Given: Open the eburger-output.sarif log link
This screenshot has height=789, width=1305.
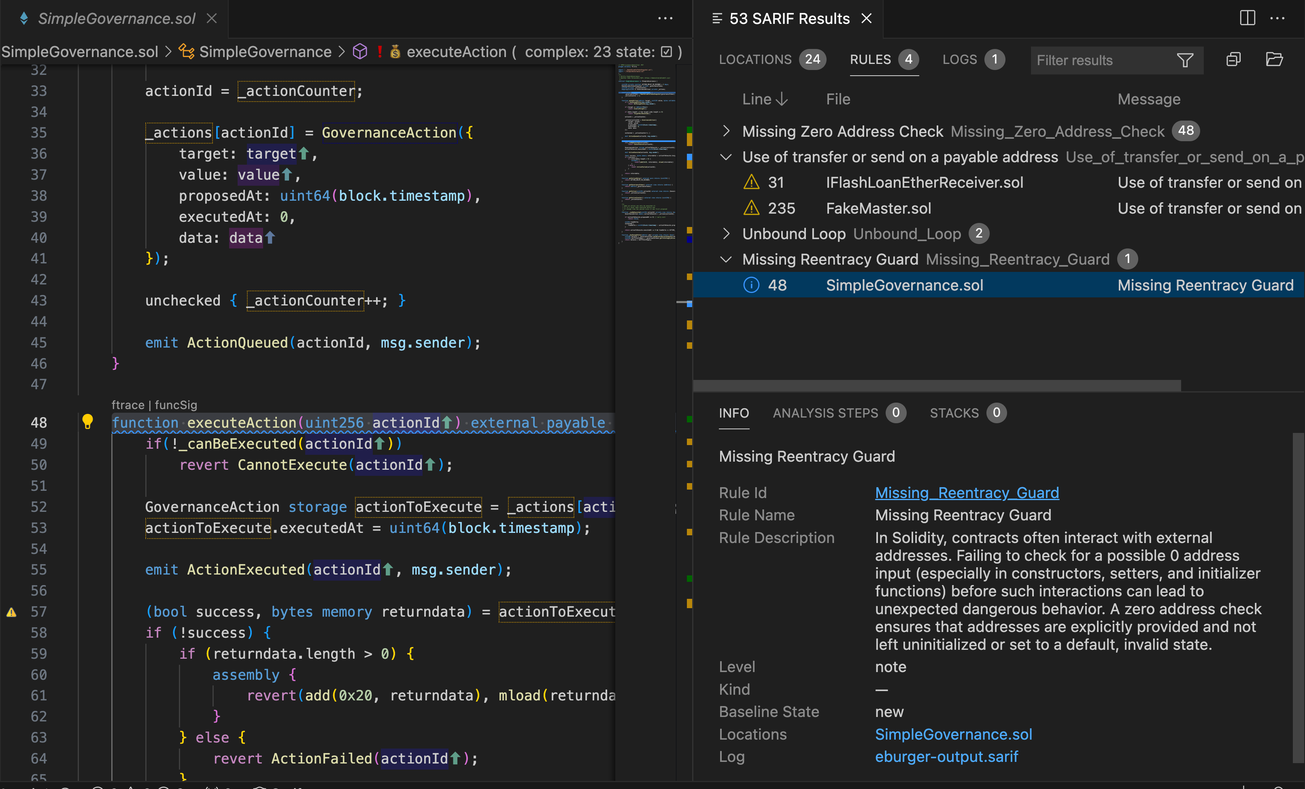Looking at the screenshot, I should (x=946, y=757).
